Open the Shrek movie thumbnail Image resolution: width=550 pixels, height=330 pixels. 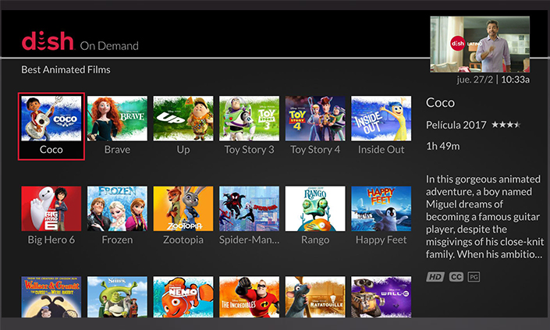click(117, 297)
